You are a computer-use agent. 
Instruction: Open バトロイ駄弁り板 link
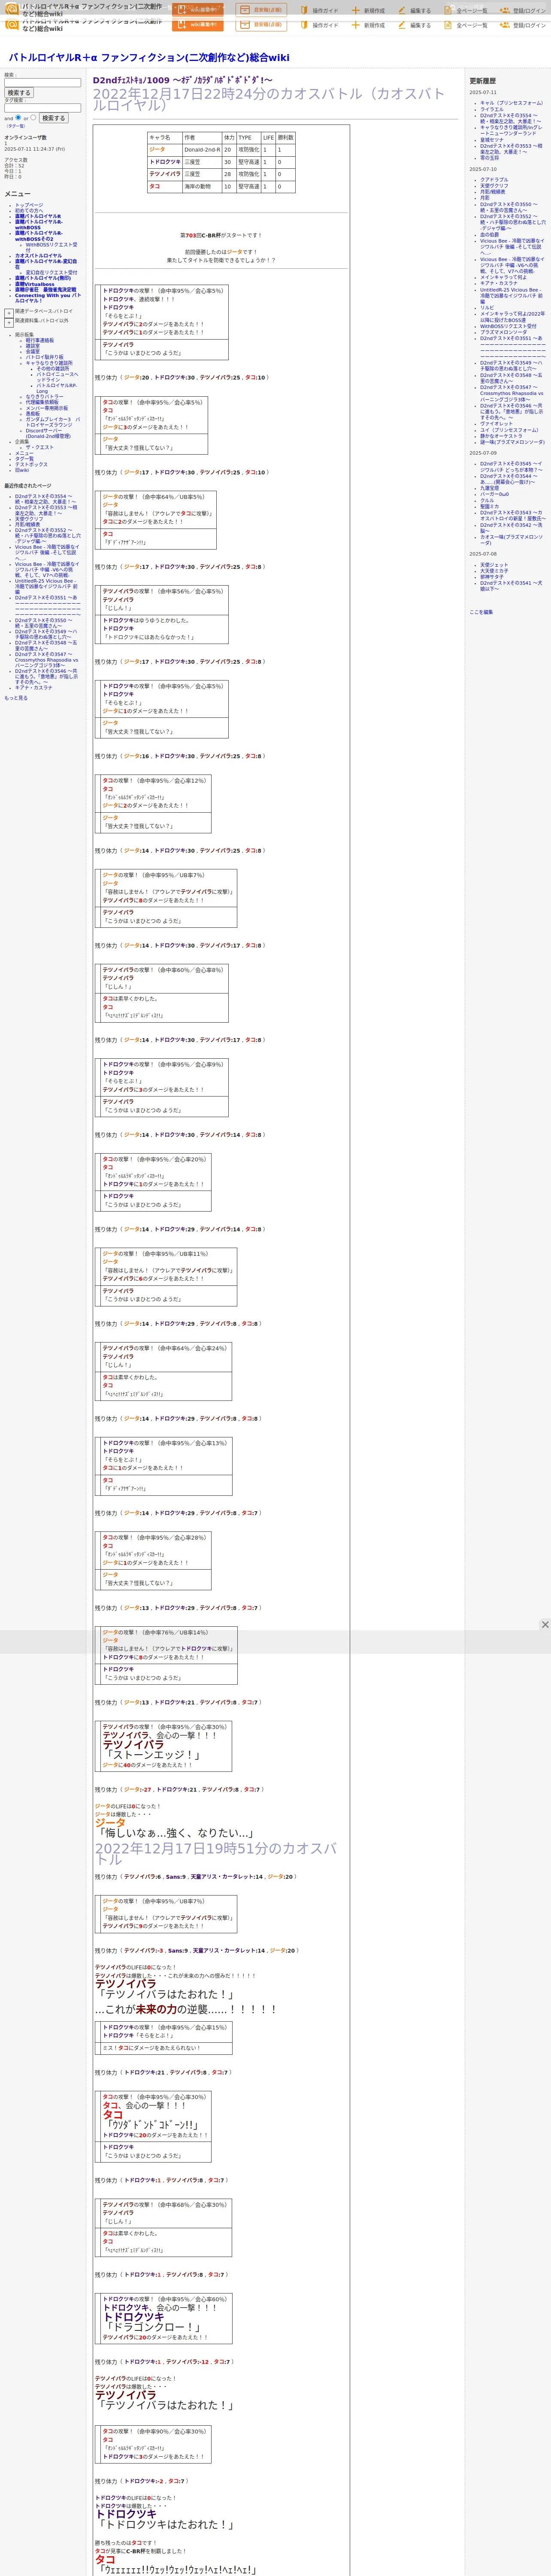44,357
